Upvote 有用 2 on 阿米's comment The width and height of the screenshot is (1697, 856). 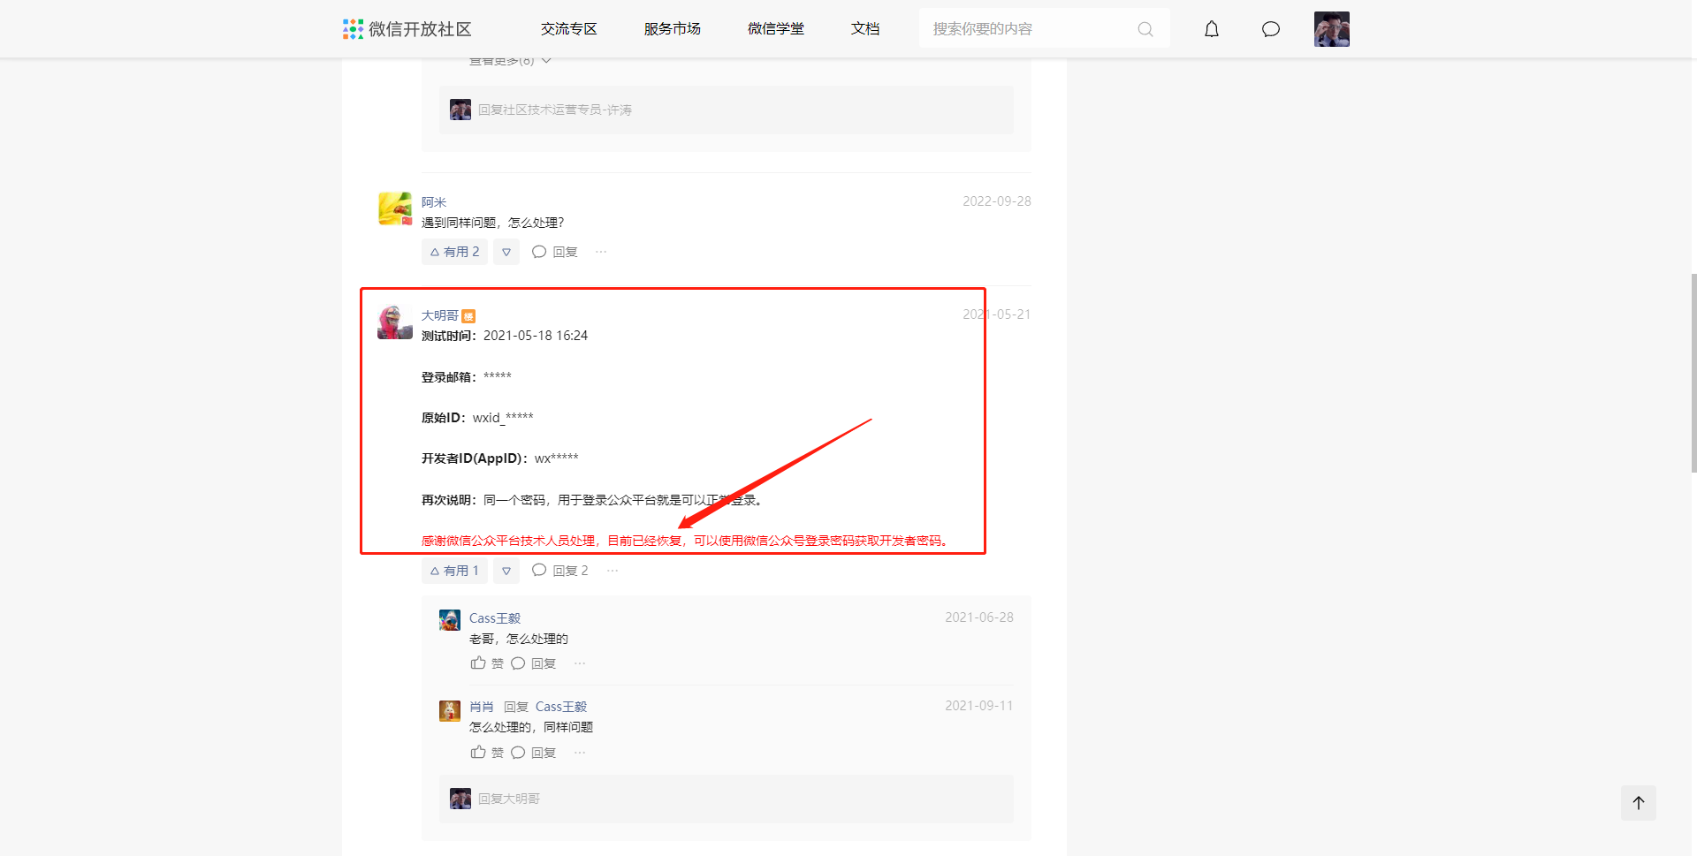coord(454,252)
